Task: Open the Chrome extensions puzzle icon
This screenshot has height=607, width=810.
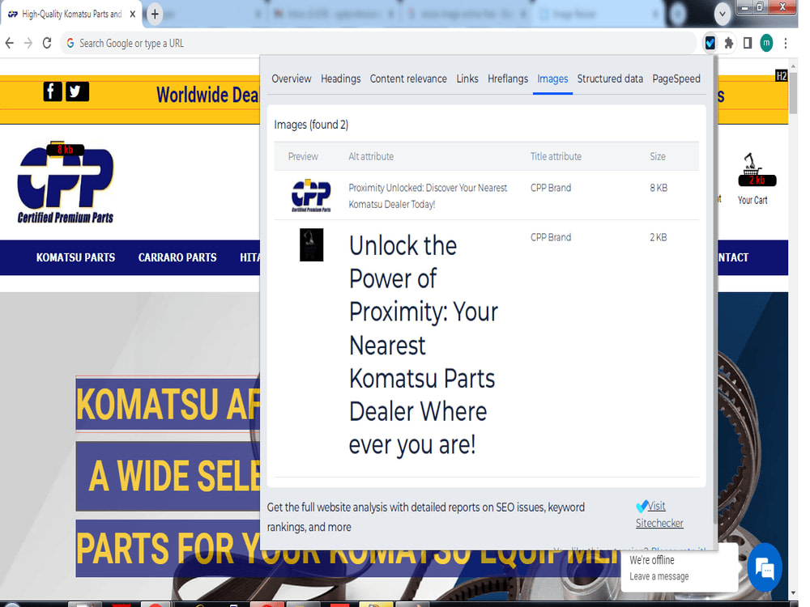Action: pyautogui.click(x=728, y=44)
